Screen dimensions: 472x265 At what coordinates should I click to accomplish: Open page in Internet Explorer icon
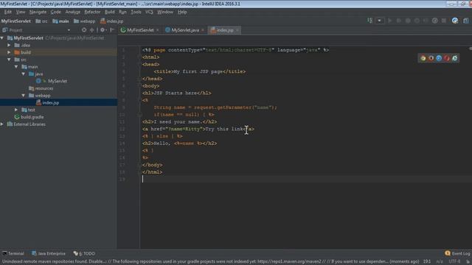454,58
